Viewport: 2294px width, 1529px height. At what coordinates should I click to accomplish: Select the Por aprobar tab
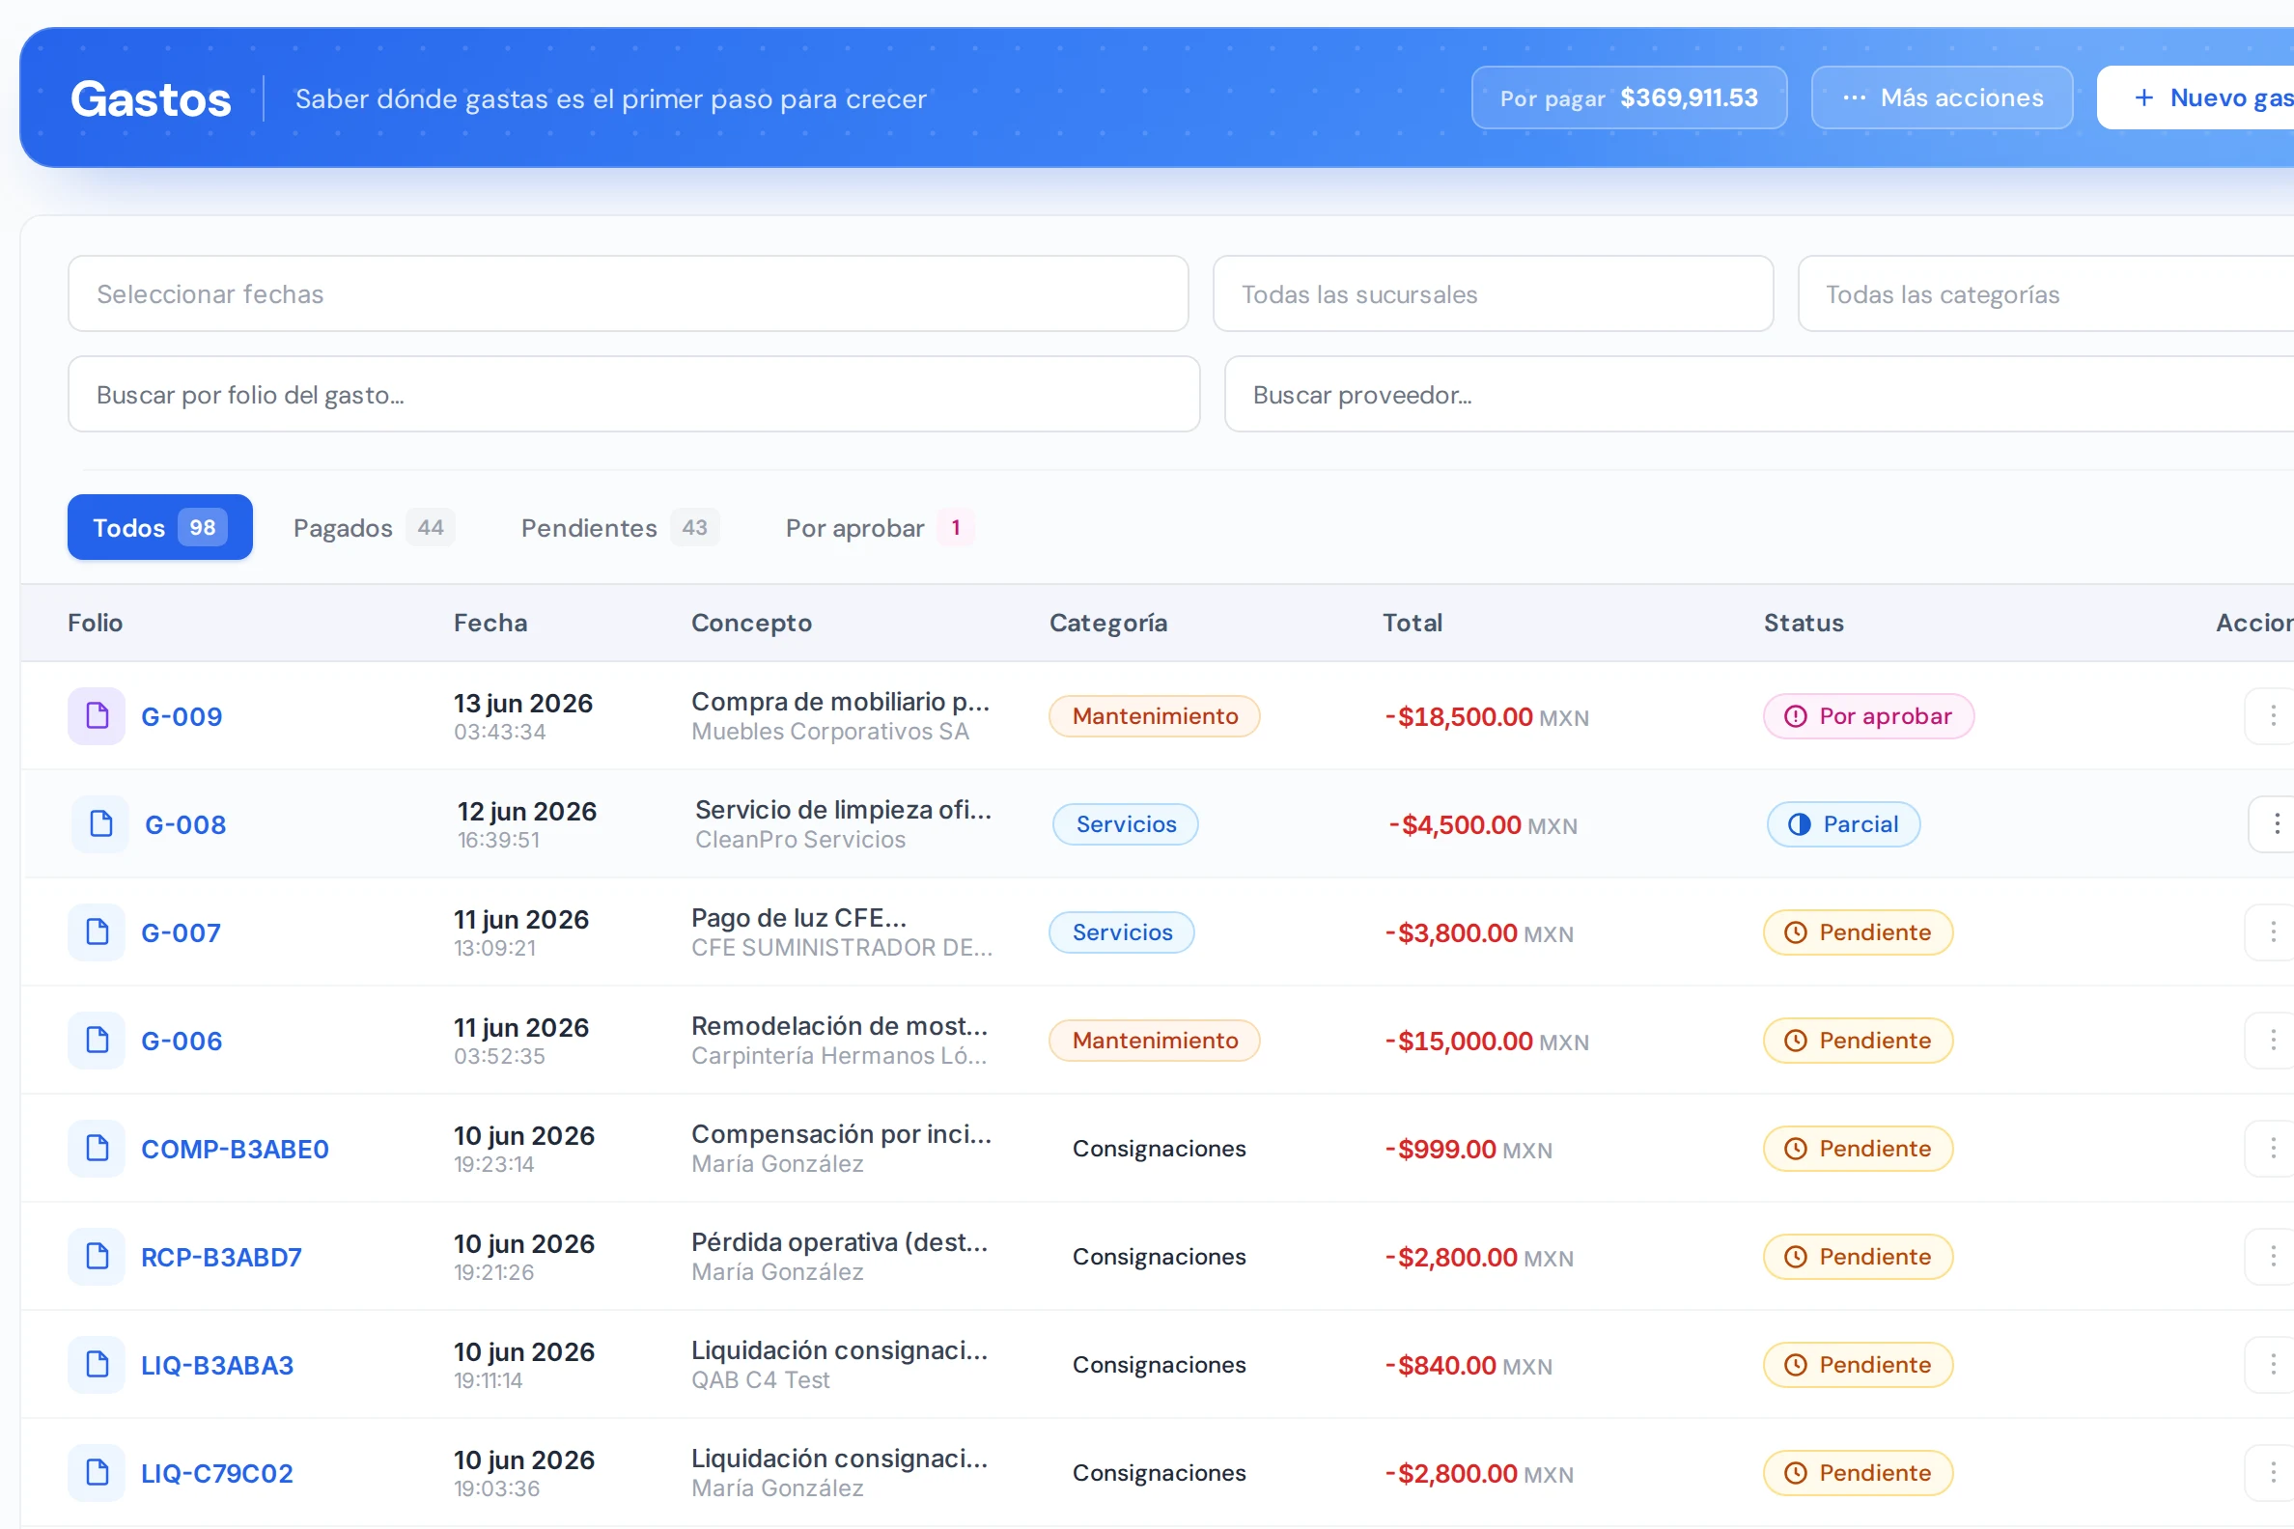point(880,528)
